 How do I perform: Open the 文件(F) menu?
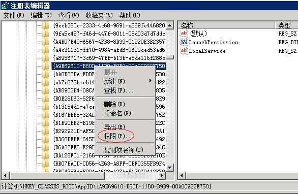point(14,15)
